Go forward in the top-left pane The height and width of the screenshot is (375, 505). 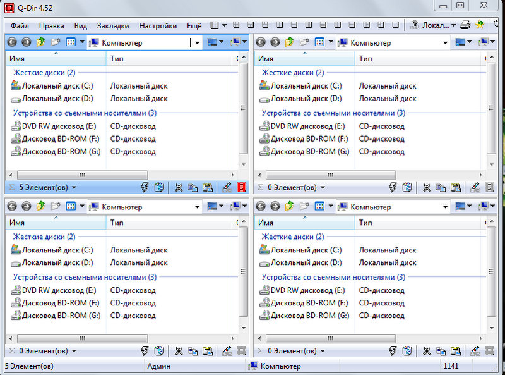click(x=27, y=42)
